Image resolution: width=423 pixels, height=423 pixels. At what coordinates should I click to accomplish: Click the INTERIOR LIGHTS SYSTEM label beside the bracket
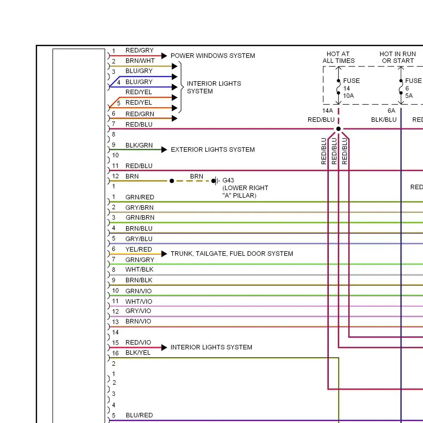[x=214, y=87]
